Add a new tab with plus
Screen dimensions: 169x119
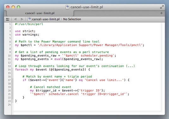[161, 13]
